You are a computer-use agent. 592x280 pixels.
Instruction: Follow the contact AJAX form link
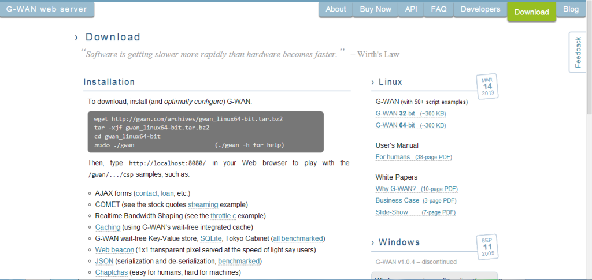point(146,193)
